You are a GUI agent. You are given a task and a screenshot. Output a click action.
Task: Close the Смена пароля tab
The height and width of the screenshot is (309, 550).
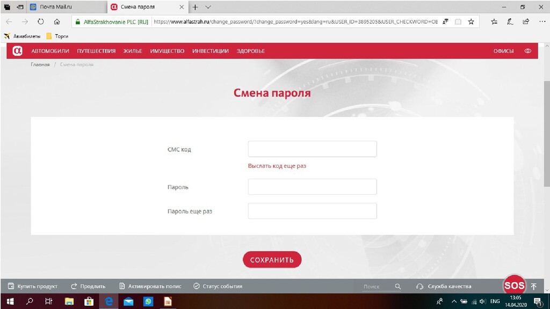(x=182, y=7)
